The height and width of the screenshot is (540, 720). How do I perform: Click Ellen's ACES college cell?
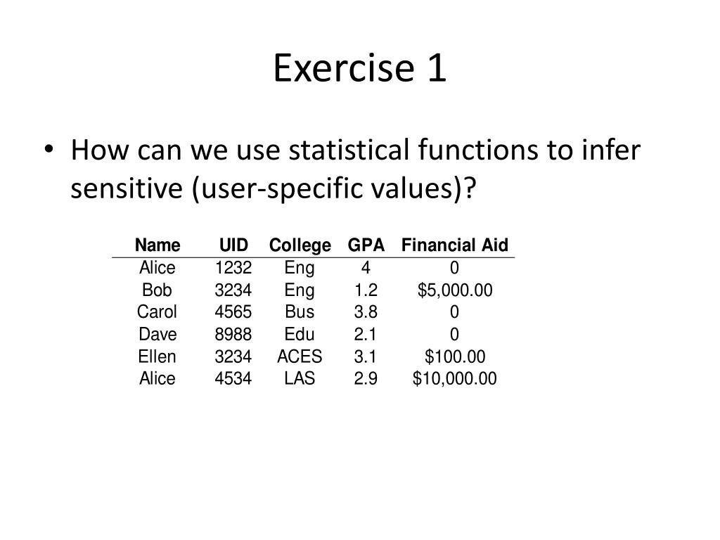pyautogui.click(x=300, y=356)
